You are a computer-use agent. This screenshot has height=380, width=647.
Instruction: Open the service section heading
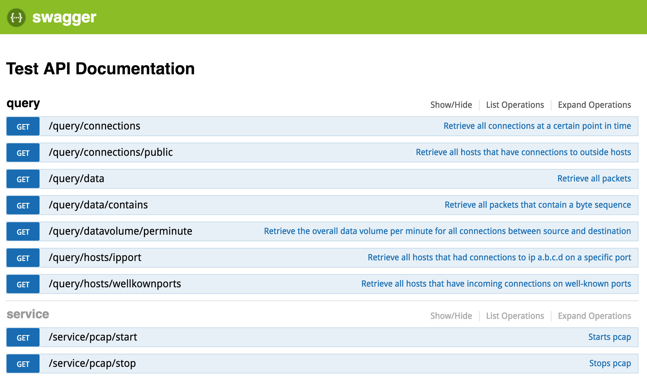(28, 314)
